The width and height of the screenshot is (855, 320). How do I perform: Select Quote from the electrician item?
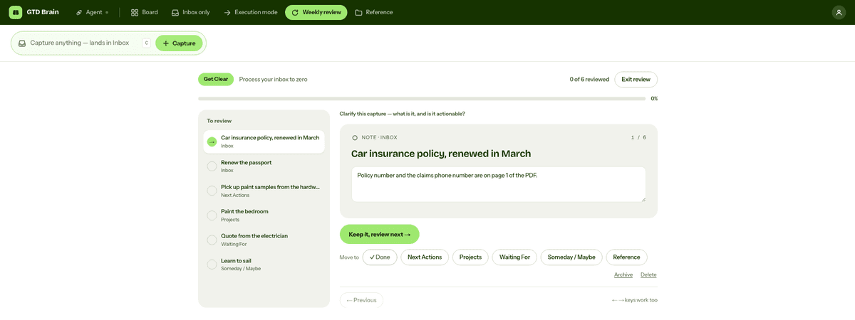tap(264, 240)
